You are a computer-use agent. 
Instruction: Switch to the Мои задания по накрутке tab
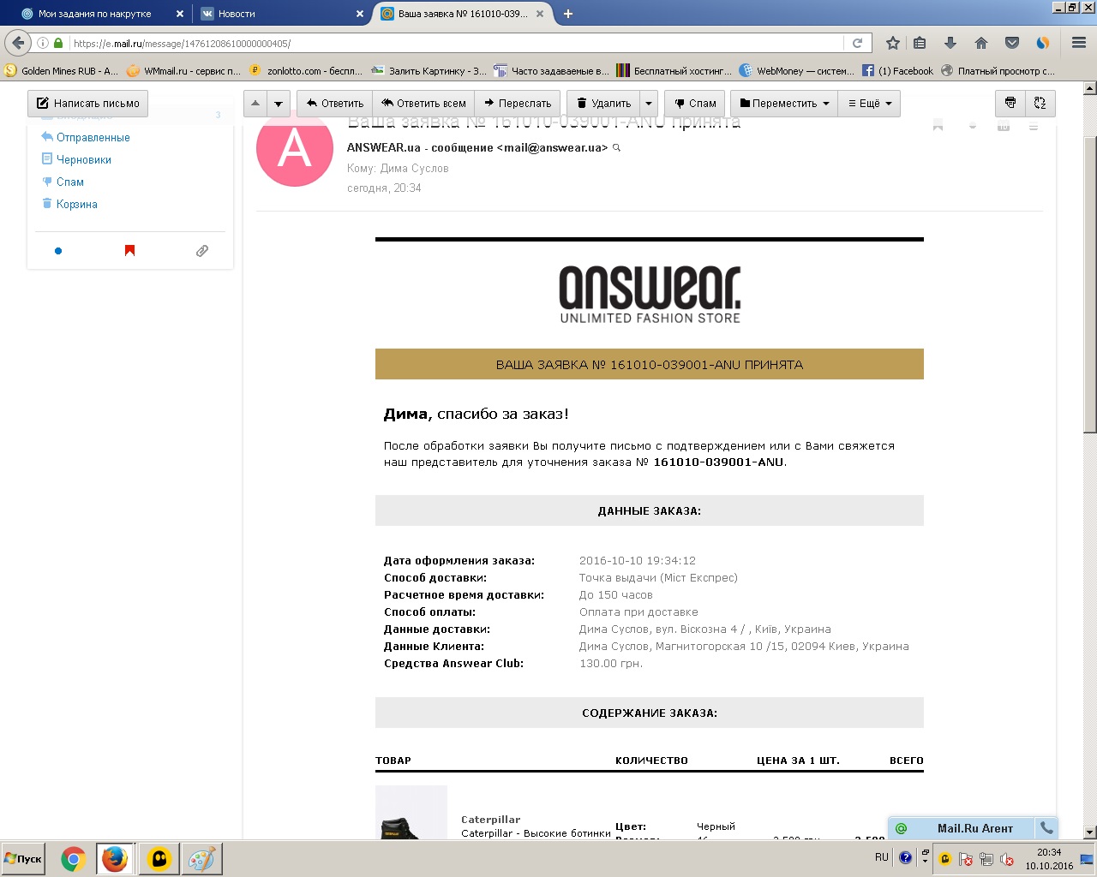pos(102,14)
